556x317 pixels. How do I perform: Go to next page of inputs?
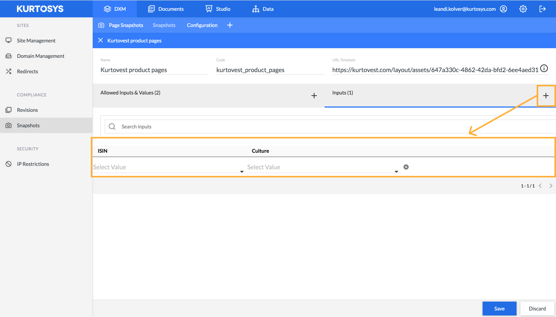(551, 186)
